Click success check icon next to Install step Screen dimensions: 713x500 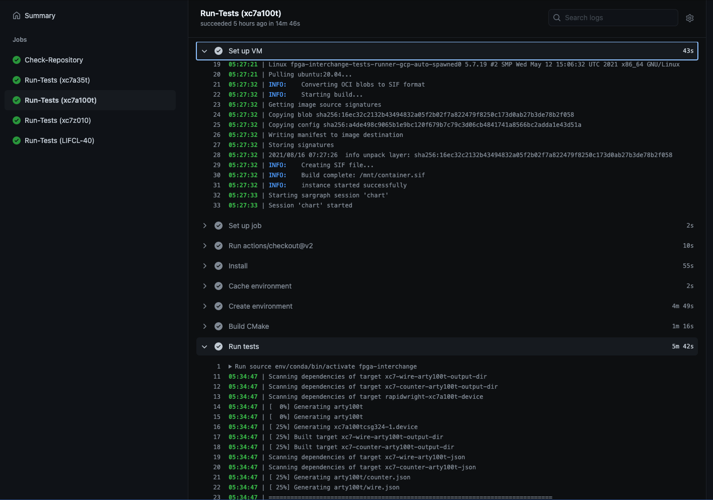point(219,266)
